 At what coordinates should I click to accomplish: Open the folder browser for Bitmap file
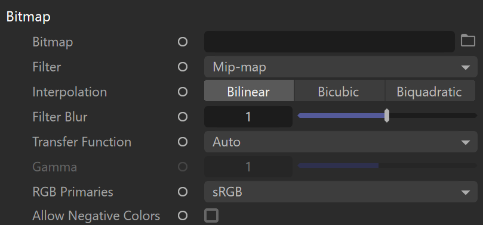coord(468,40)
